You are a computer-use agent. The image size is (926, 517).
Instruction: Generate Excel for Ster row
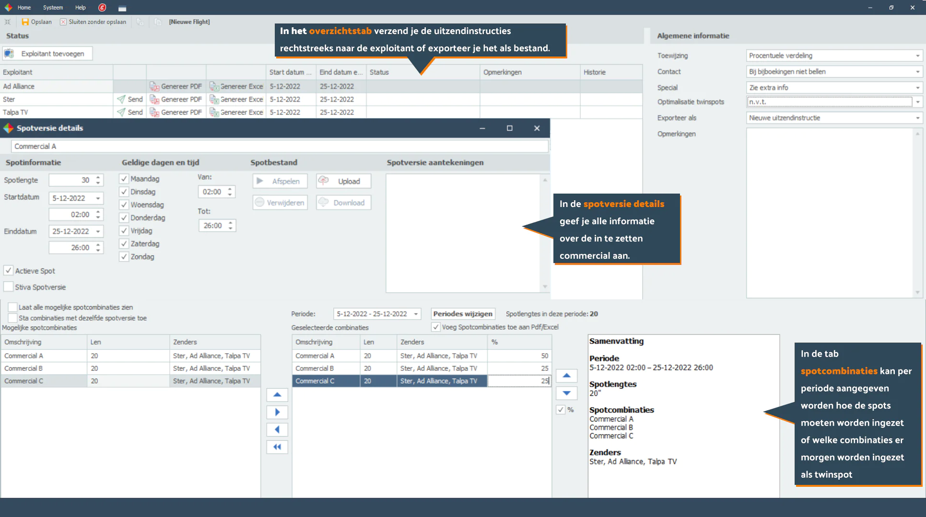[236, 99]
